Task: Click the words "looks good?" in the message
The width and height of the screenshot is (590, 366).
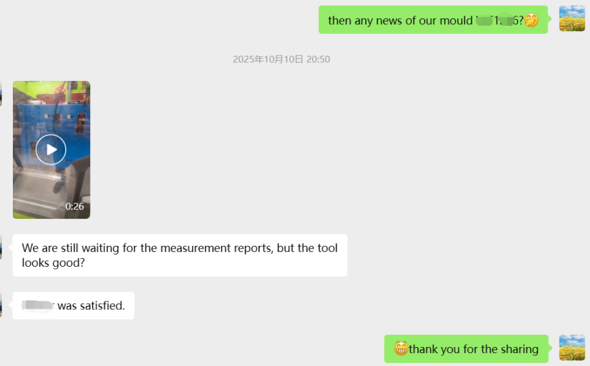Action: [53, 263]
